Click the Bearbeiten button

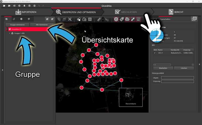coord(163,68)
